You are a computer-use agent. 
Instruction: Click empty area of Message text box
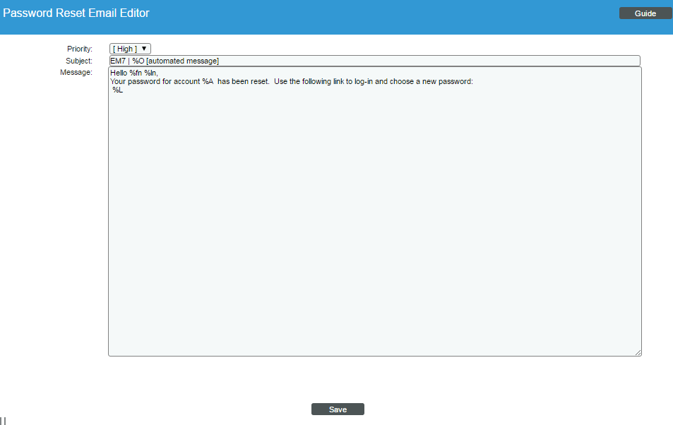pyautogui.click(x=374, y=226)
